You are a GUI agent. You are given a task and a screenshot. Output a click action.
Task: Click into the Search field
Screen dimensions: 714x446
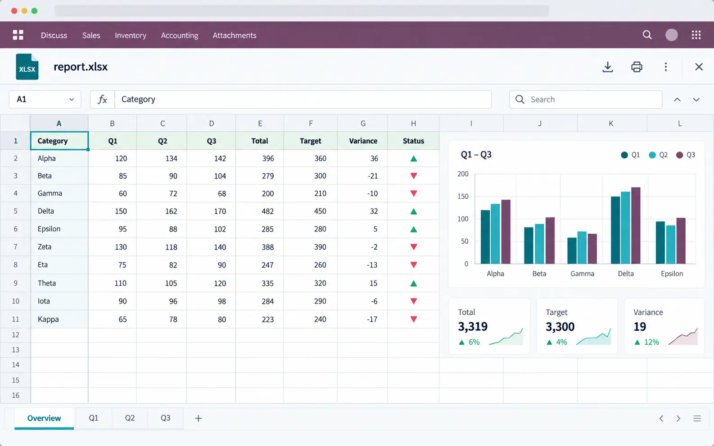pyautogui.click(x=586, y=99)
